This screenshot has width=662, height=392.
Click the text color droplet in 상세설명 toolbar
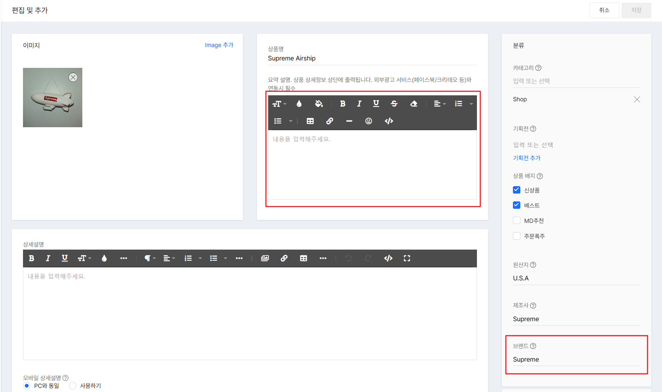(104, 258)
